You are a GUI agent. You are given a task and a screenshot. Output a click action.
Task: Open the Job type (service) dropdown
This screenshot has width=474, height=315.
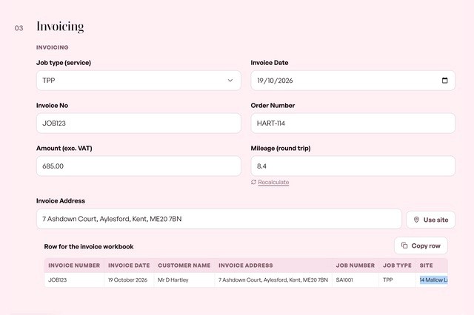138,81
